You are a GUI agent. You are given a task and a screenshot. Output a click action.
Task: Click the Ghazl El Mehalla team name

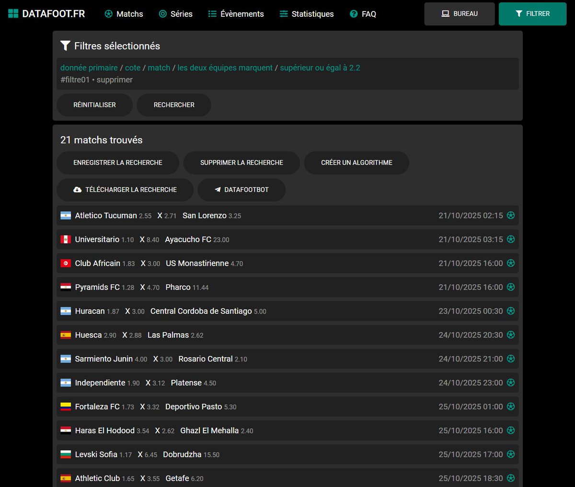[x=209, y=430]
